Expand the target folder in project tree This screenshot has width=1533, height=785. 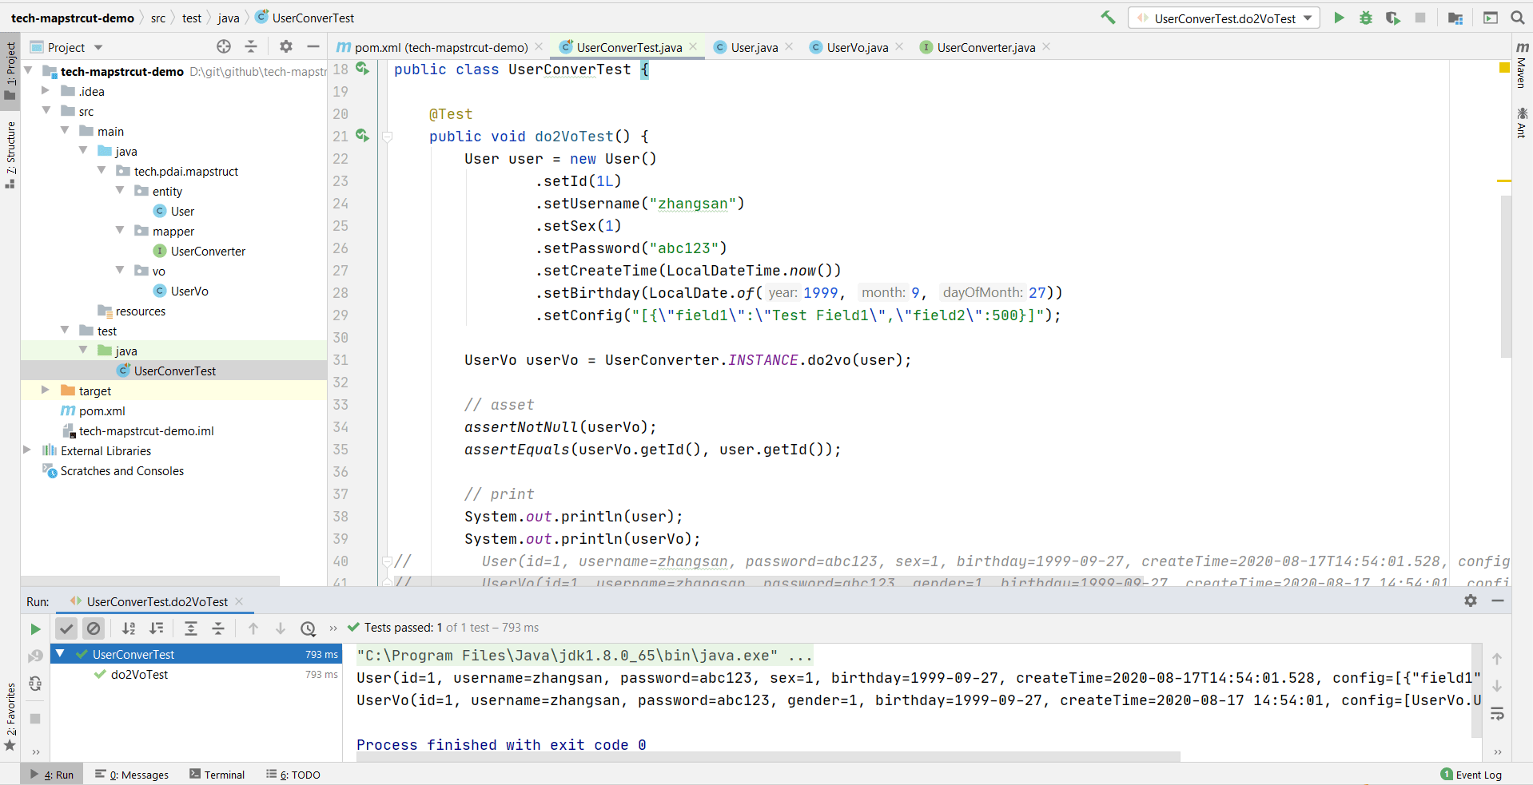coord(46,391)
